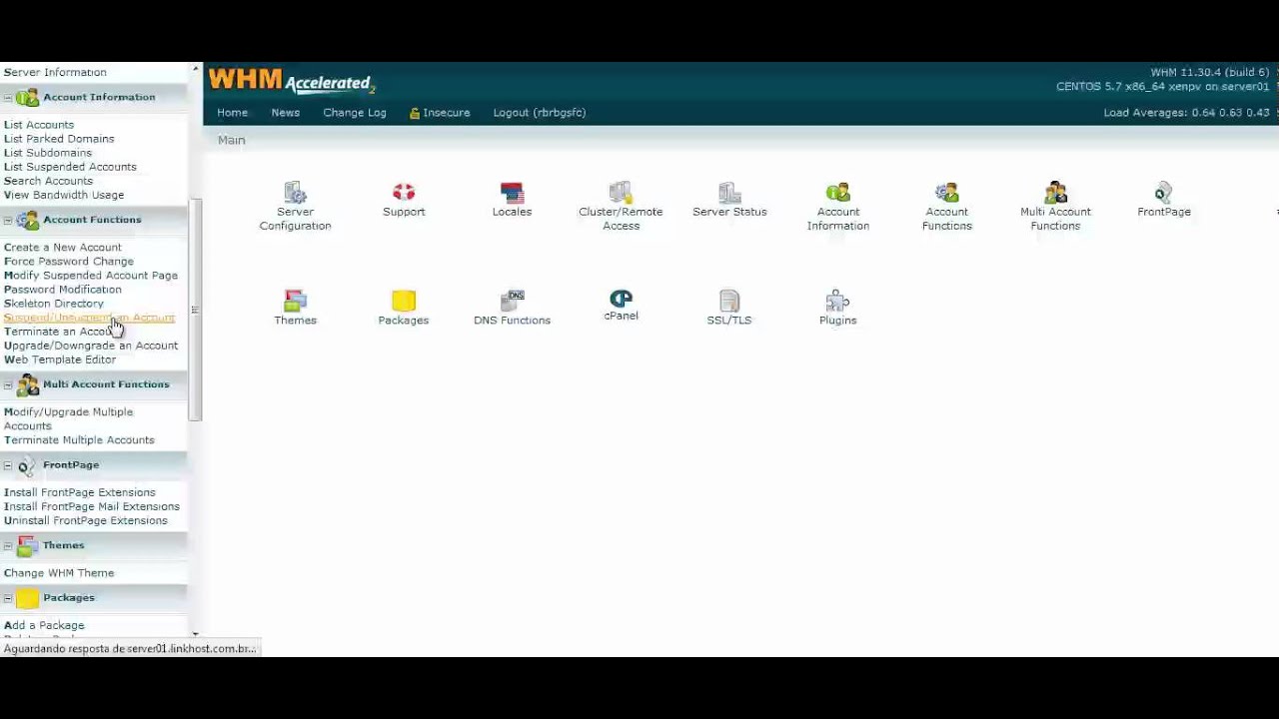The width and height of the screenshot is (1279, 719).
Task: Click the Multi Account Functions sidebar header icon
Action: pos(27,384)
